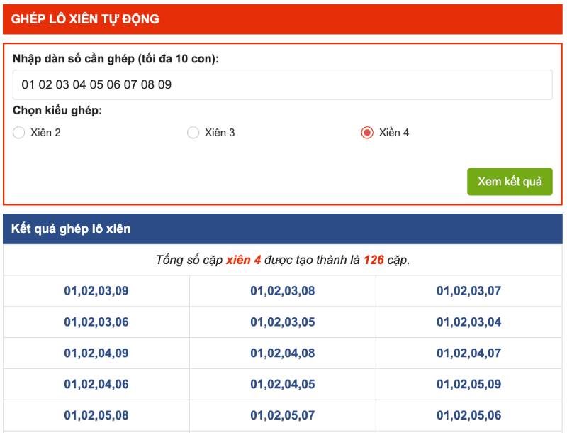Open combination 01,02,04,08
The image size is (567, 433).
(282, 353)
